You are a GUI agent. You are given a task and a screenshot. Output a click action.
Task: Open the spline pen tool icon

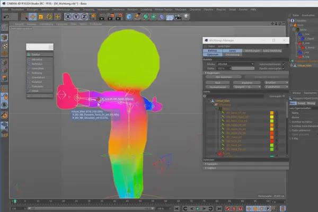coord(137,17)
